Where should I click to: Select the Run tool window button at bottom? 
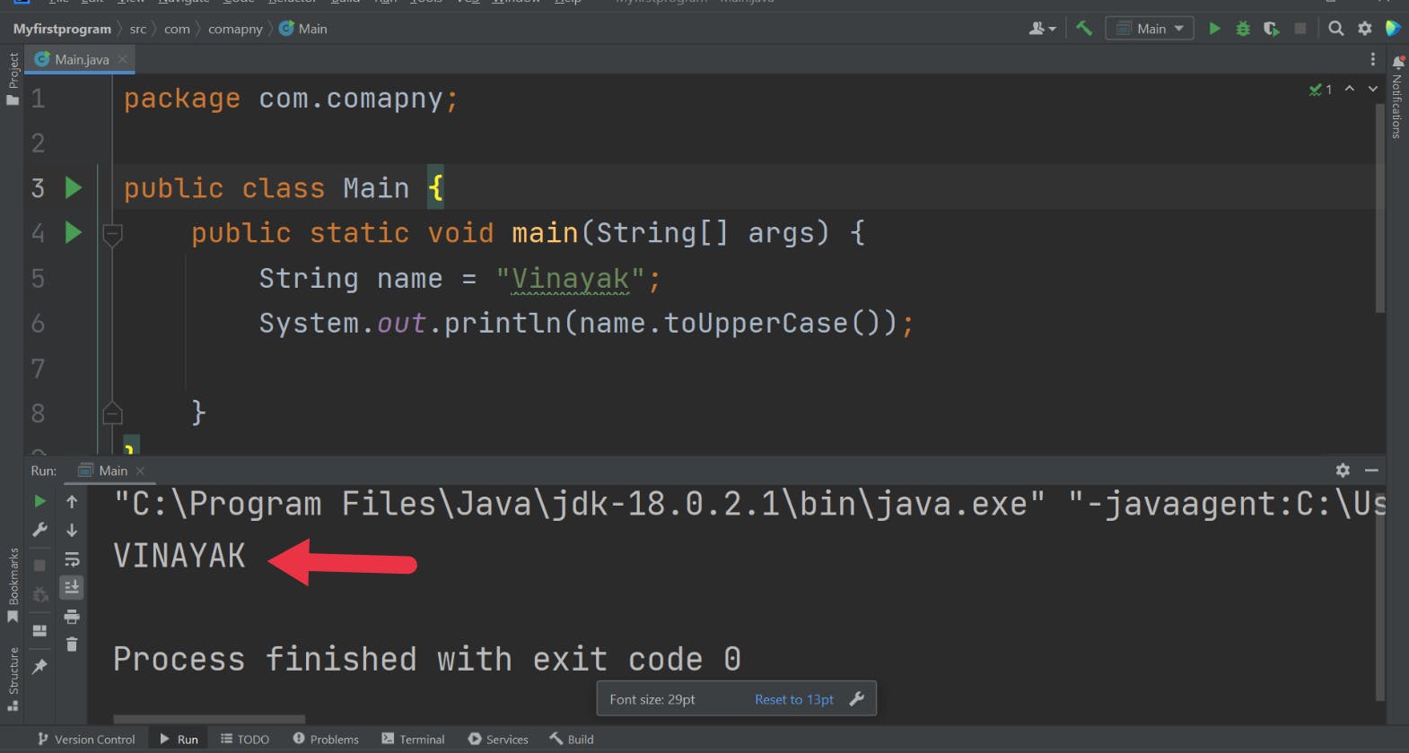179,740
